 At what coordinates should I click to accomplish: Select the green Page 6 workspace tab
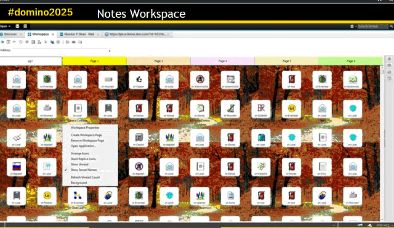pos(351,61)
